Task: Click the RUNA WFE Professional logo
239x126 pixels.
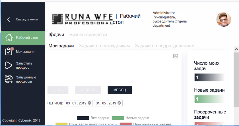Action: [83, 19]
